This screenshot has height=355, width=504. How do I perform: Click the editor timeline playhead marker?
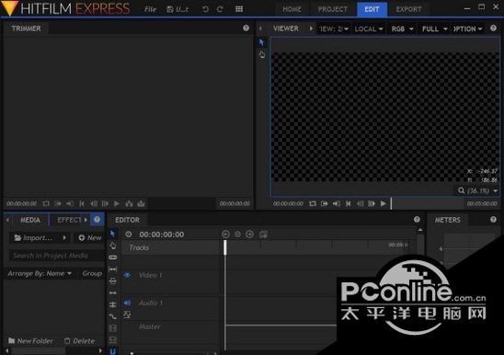(x=225, y=247)
